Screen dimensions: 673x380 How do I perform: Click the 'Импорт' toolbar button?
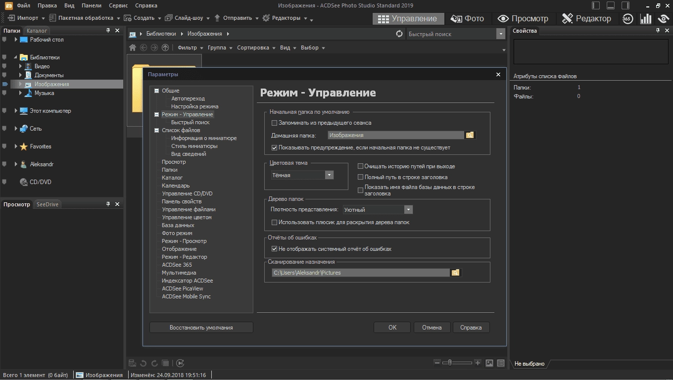[x=26, y=18]
